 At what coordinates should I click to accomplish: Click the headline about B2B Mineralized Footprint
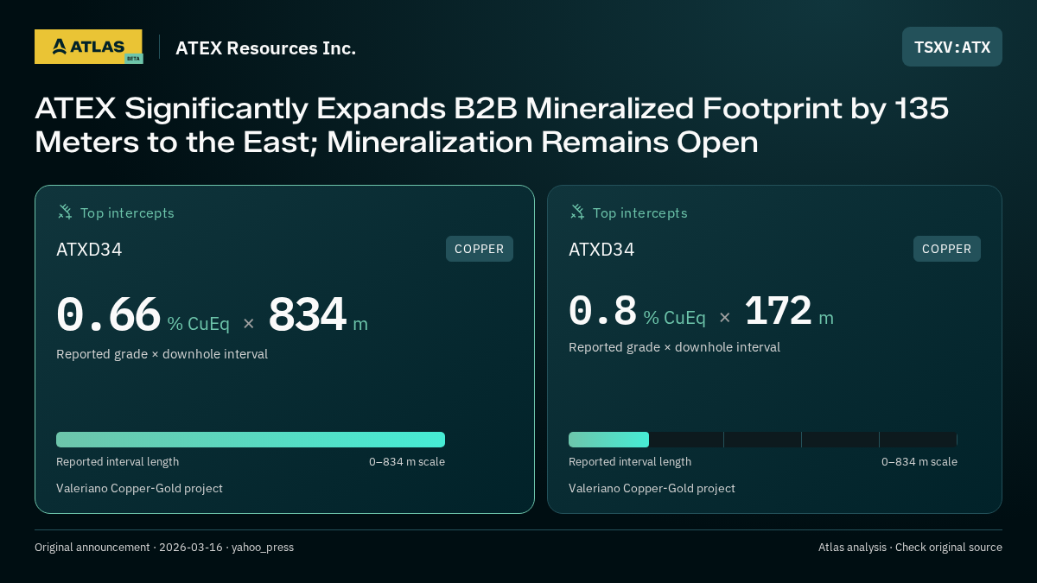tap(492, 125)
